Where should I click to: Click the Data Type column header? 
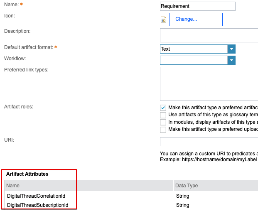point(187,186)
